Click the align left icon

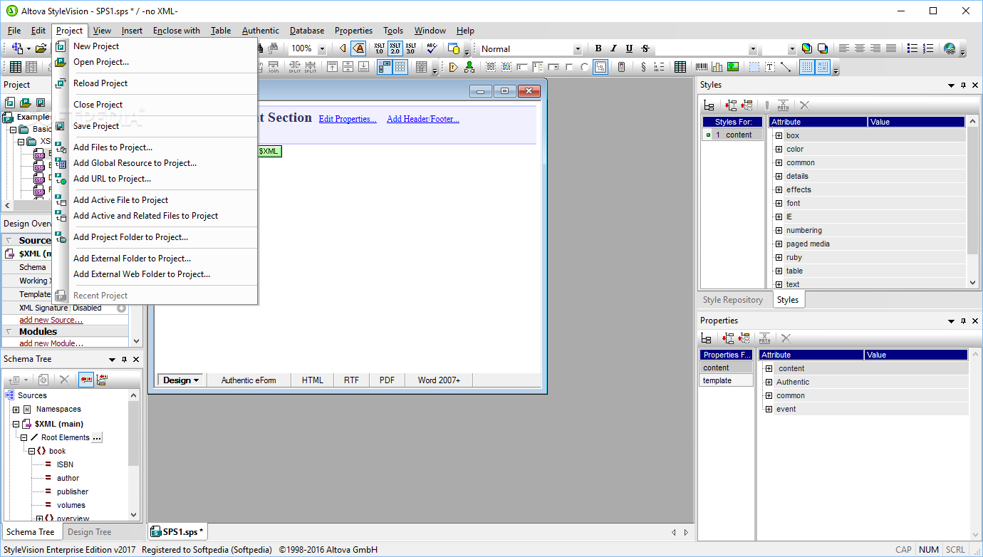[844, 48]
